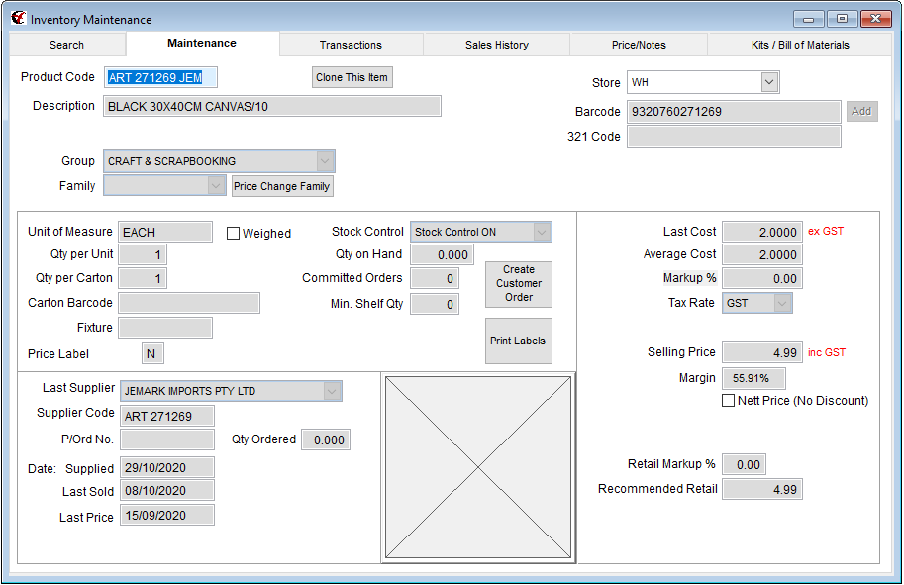Open the Last Supplier dropdown
This screenshot has width=904, height=585.
[331, 391]
